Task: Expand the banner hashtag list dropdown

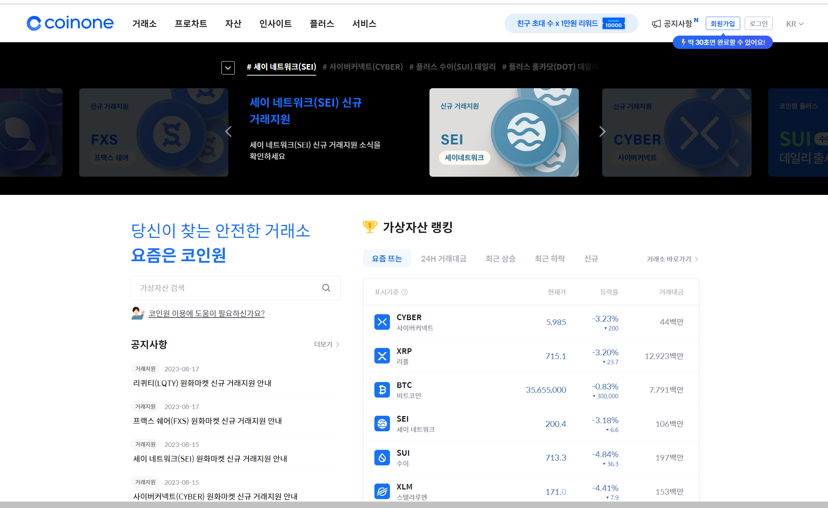Action: pos(228,68)
